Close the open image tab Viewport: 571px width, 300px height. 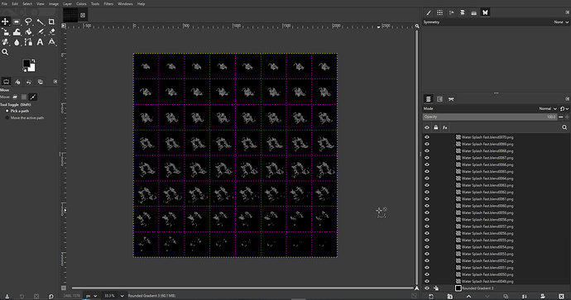(x=83, y=15)
